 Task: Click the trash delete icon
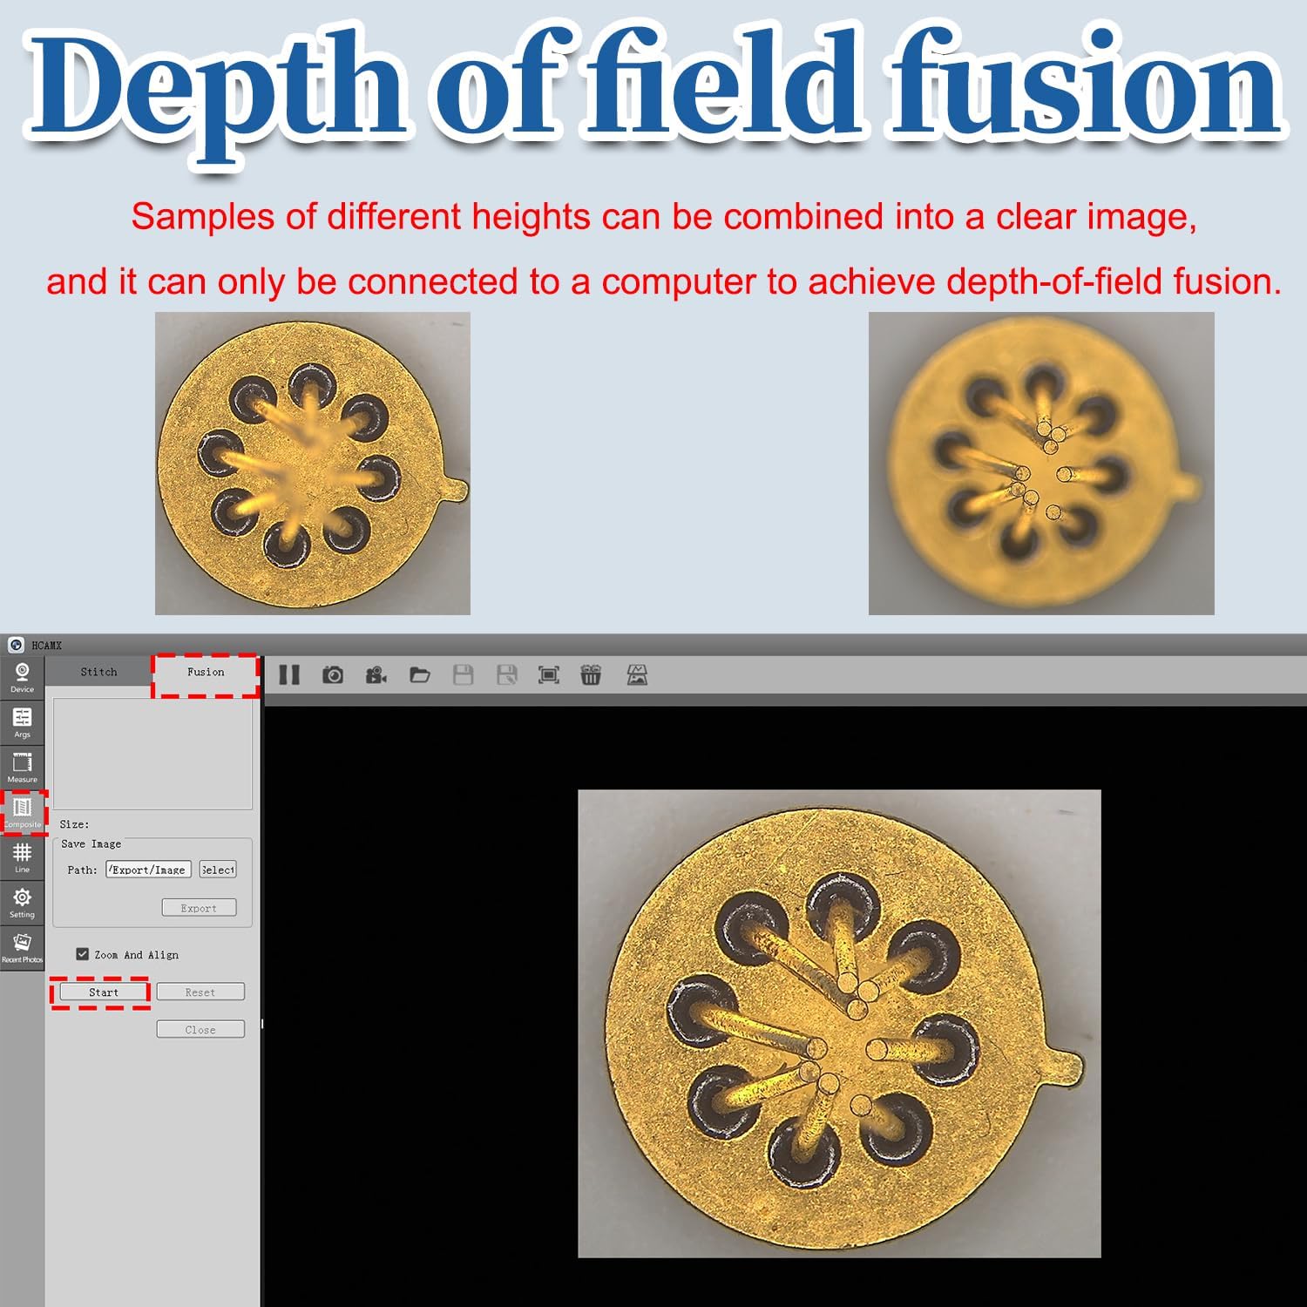(591, 674)
